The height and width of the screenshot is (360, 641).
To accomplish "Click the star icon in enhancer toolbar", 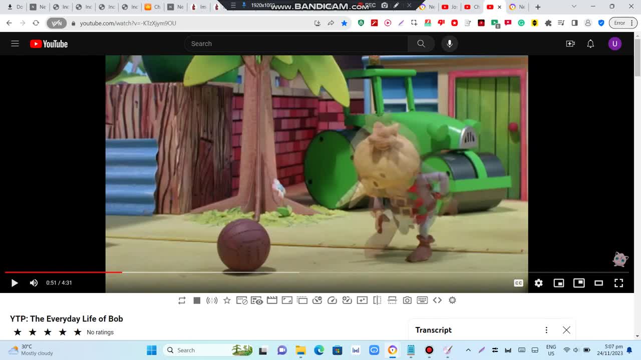I will click(x=227, y=300).
